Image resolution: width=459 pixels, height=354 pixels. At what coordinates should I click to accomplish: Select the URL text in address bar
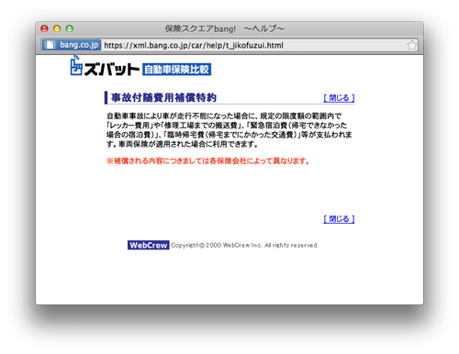194,46
